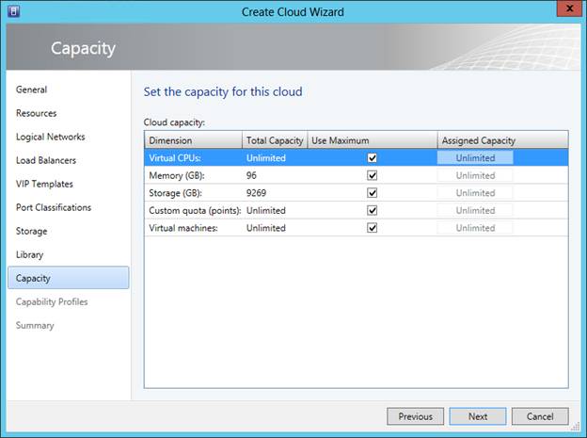Click Assigned Capacity field for Memory (GB)
The image size is (587, 438).
(x=475, y=175)
